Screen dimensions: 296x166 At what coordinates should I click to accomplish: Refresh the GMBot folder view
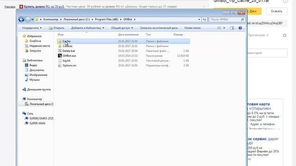point(204,19)
